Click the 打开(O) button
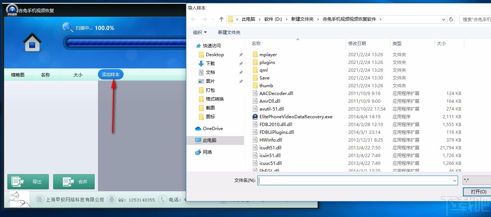 (x=477, y=191)
